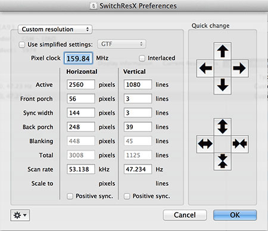Viewport: 268px width, 231px height.
Task: Open the Custom resolution popup menu
Action: pyautogui.click(x=55, y=29)
